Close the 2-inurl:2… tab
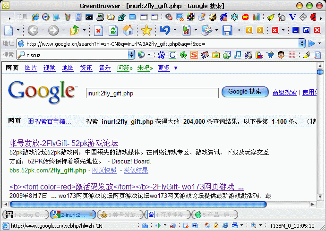The image size is (326, 231). [x=91, y=214]
